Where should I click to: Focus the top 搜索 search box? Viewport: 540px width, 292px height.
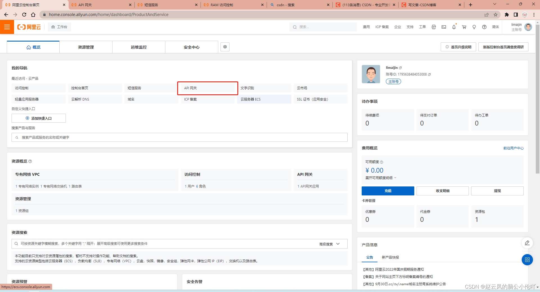(x=323, y=27)
